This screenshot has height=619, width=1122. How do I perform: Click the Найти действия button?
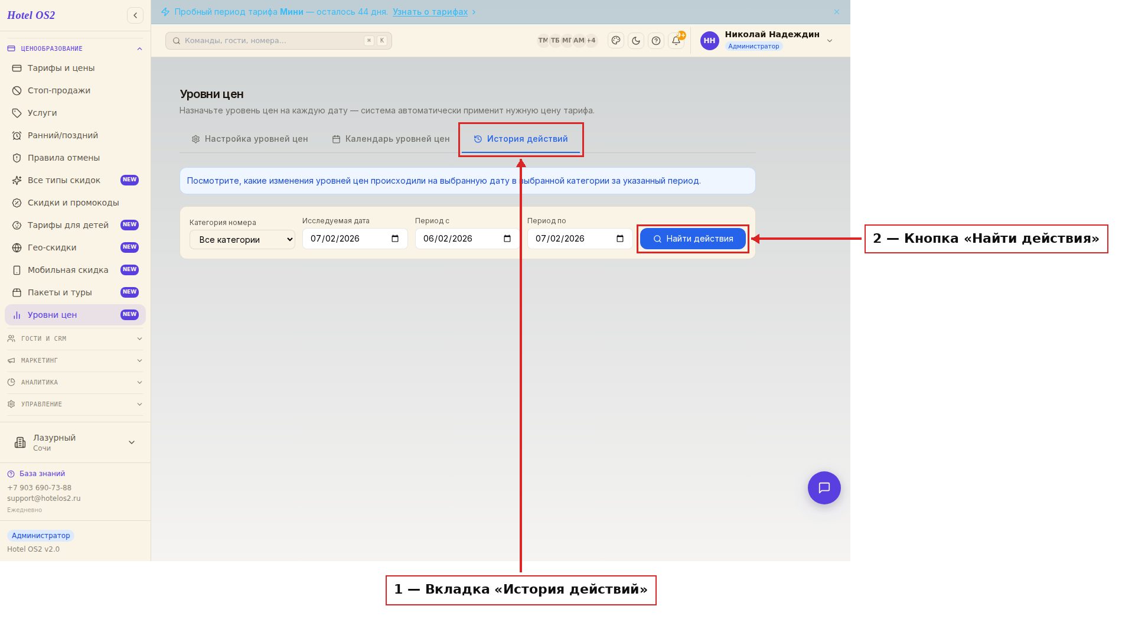[693, 239]
